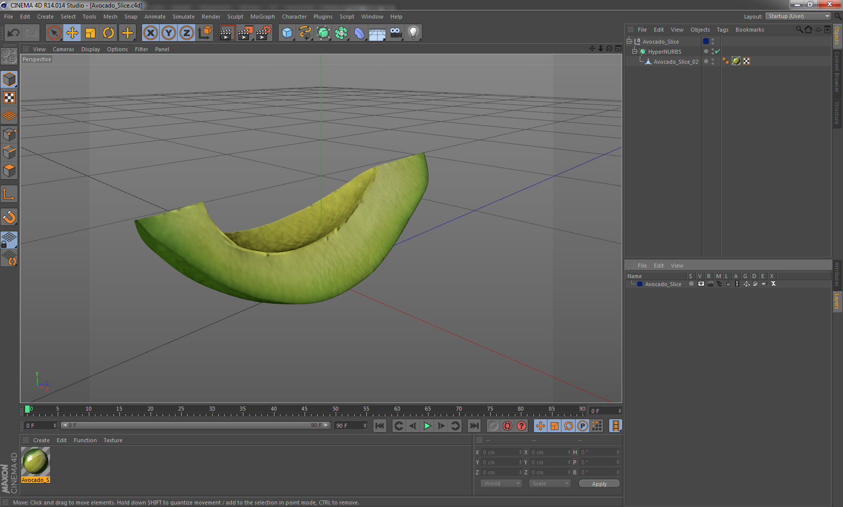Open Edit Render Settings
Image resolution: width=843 pixels, height=507 pixels.
coord(264,33)
